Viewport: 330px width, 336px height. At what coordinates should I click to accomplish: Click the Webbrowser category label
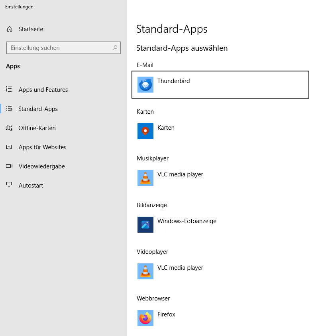coord(153,298)
